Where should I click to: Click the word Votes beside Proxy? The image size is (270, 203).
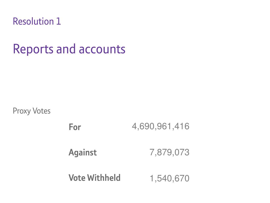click(42, 111)
